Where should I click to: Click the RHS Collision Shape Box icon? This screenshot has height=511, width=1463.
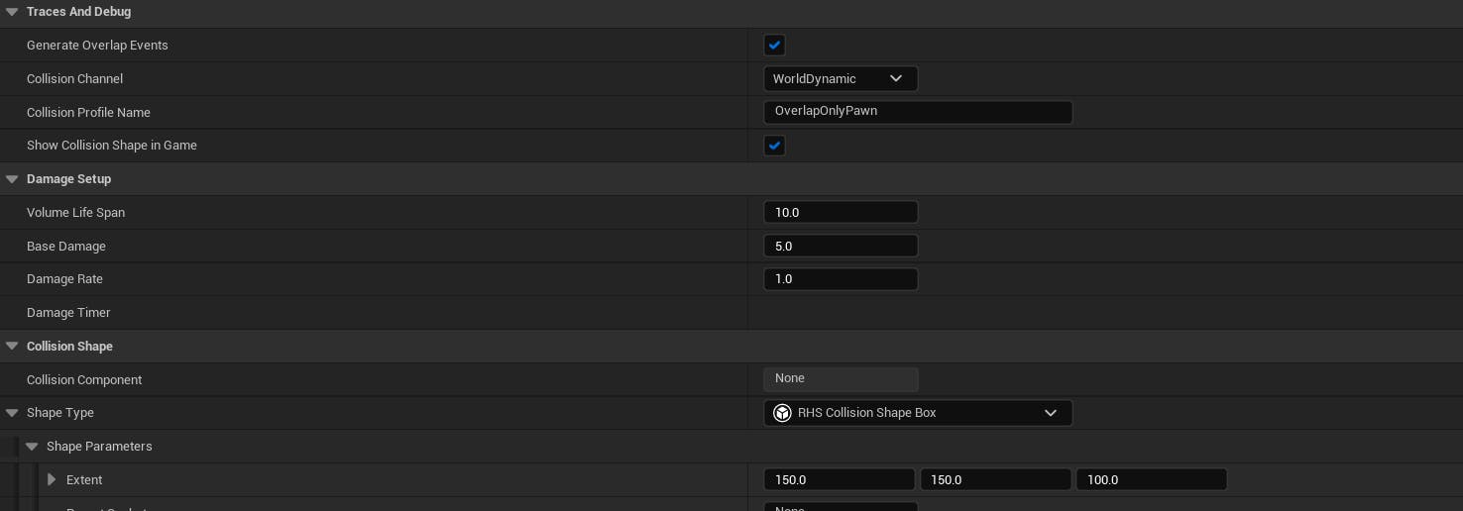(782, 413)
